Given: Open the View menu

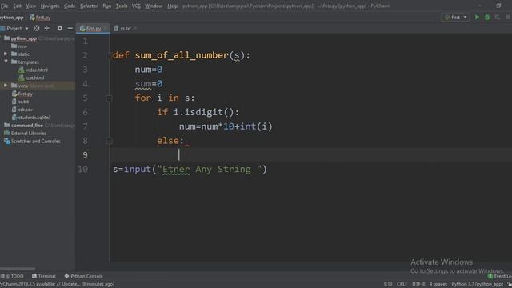Looking at the screenshot, I should 31,6.
